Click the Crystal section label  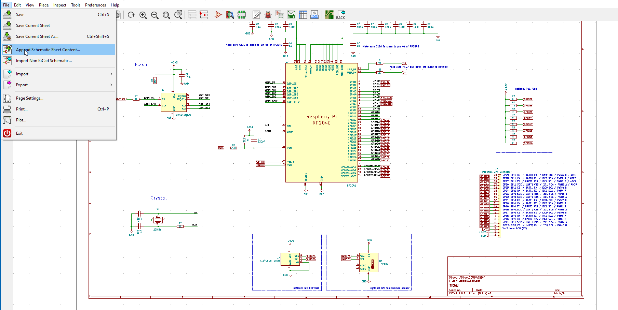pos(159,198)
